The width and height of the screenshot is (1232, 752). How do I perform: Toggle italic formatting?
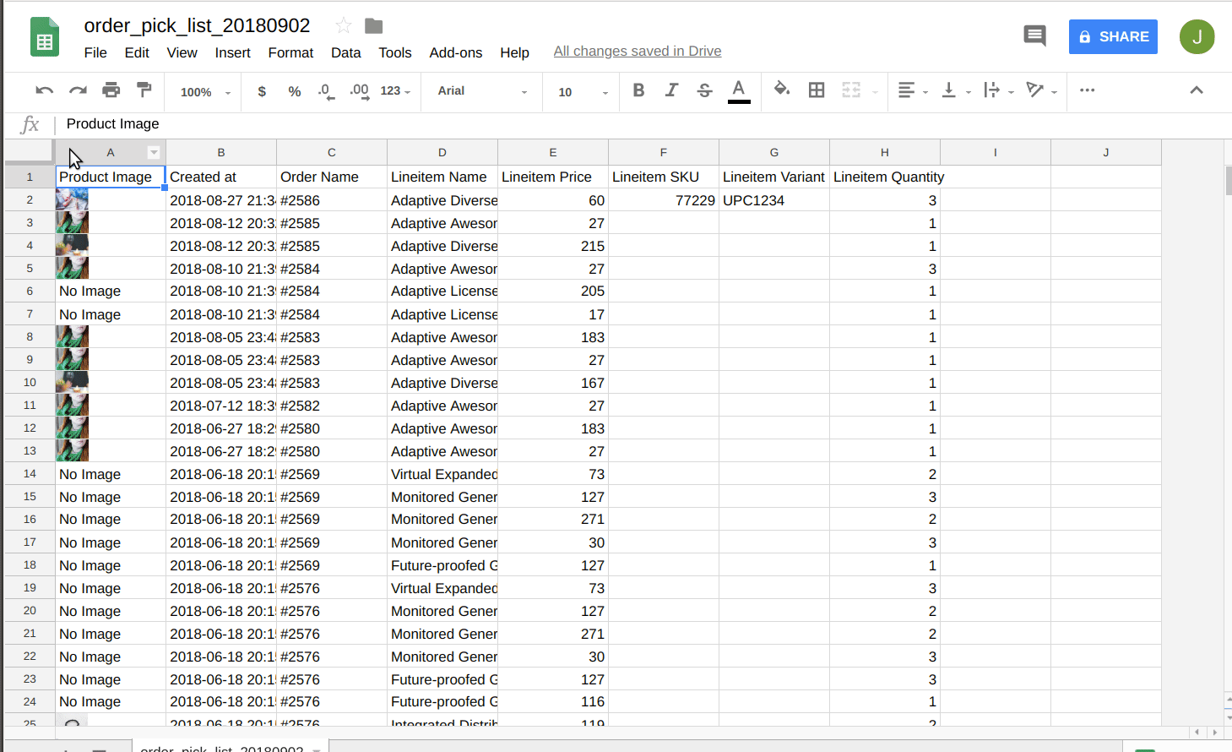[671, 90]
